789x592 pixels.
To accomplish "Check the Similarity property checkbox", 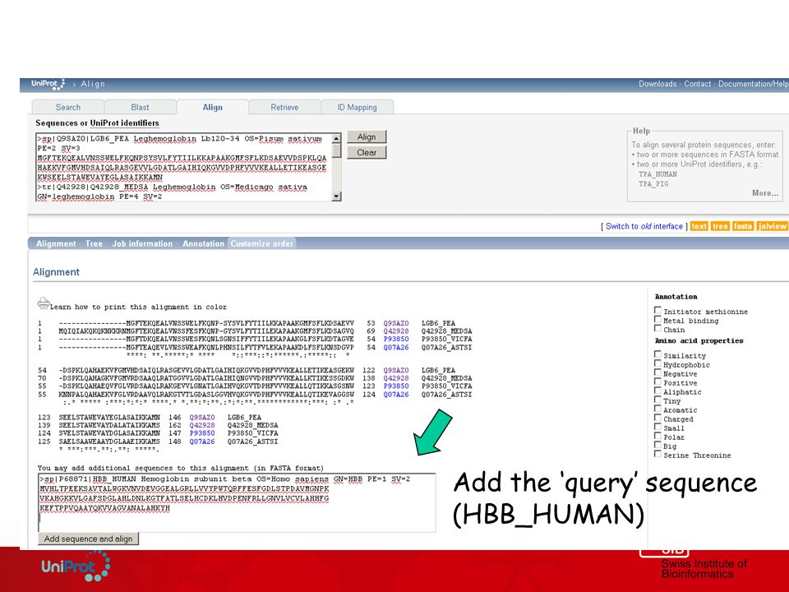I will coord(657,354).
